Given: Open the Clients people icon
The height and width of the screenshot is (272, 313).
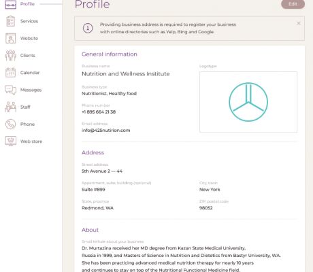Looking at the screenshot, I should (x=10, y=56).
